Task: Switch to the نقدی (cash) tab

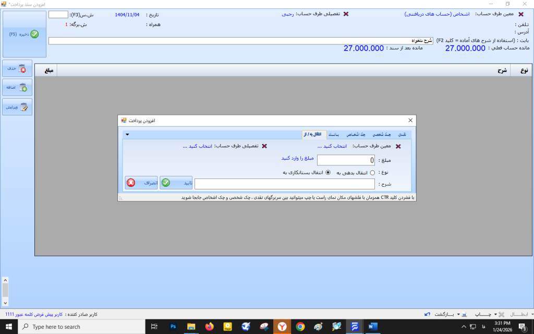Action: [x=402, y=135]
